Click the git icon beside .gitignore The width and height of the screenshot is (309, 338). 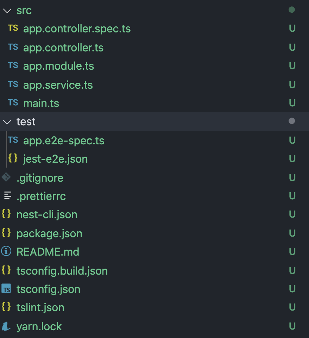6,177
